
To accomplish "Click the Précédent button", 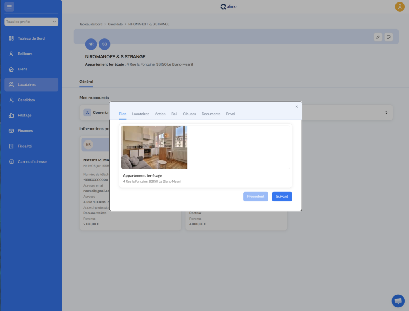I will click(256, 197).
